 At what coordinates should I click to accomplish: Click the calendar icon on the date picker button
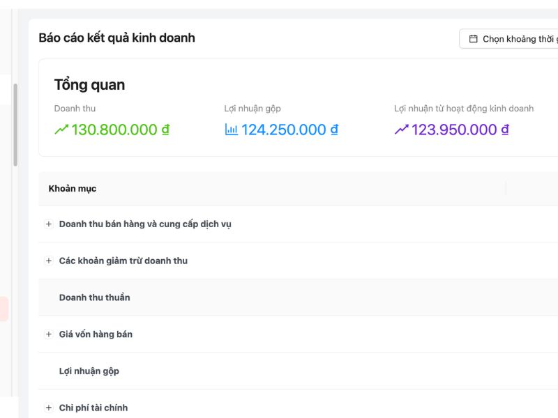tap(473, 38)
